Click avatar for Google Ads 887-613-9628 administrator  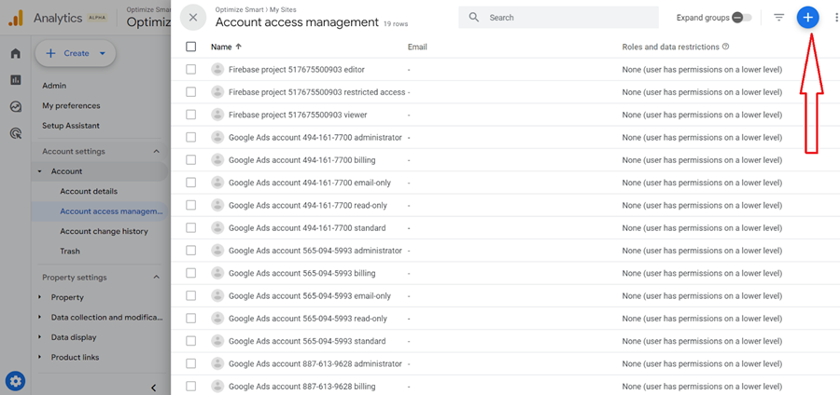point(217,363)
